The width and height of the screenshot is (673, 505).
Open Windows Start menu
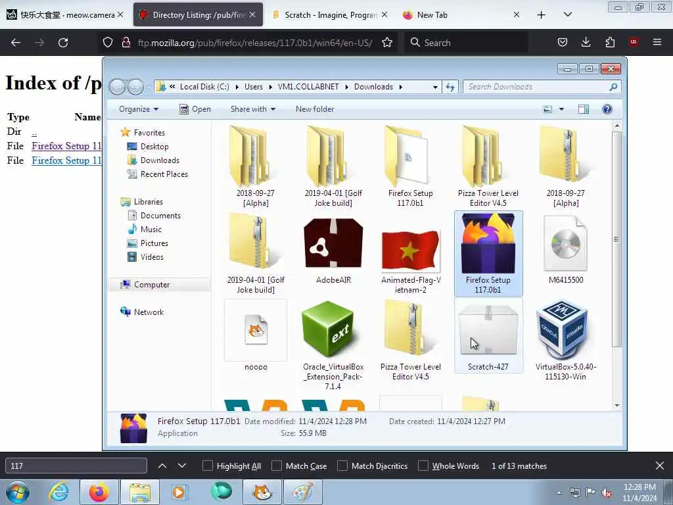pyautogui.click(x=18, y=492)
